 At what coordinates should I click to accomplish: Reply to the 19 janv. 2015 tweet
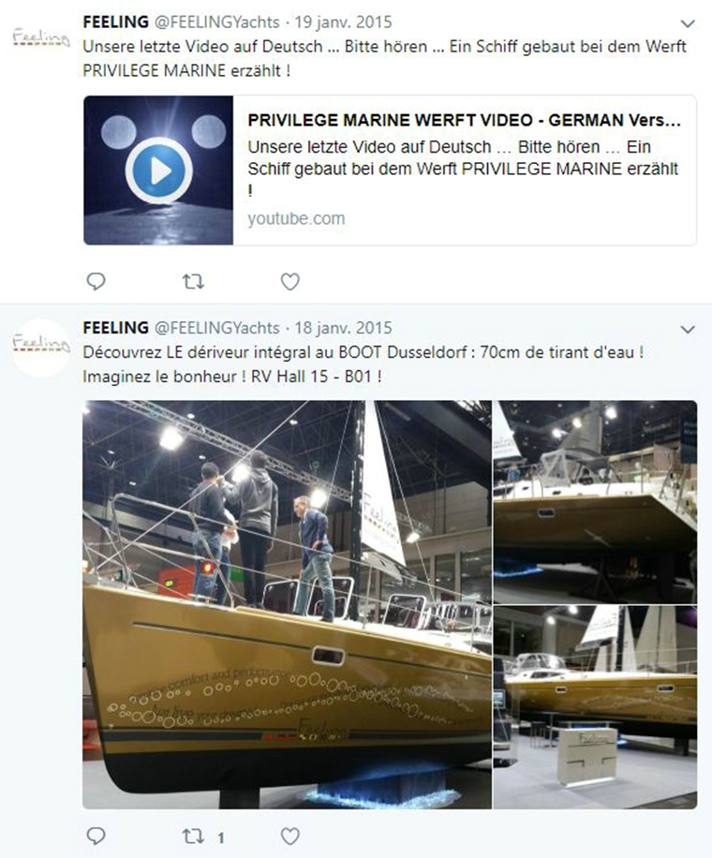(x=96, y=281)
